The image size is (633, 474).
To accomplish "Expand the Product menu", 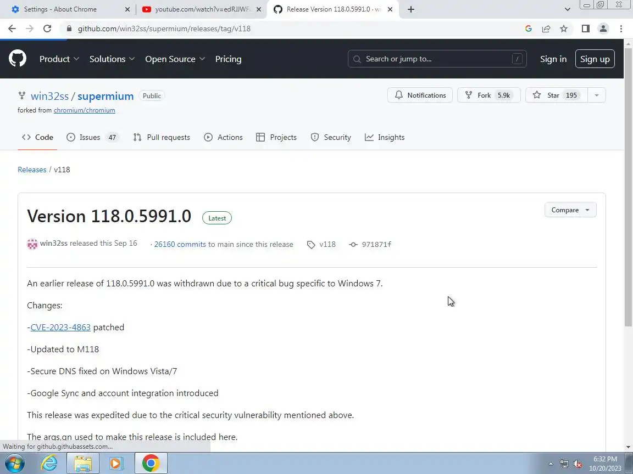I will click(x=59, y=59).
